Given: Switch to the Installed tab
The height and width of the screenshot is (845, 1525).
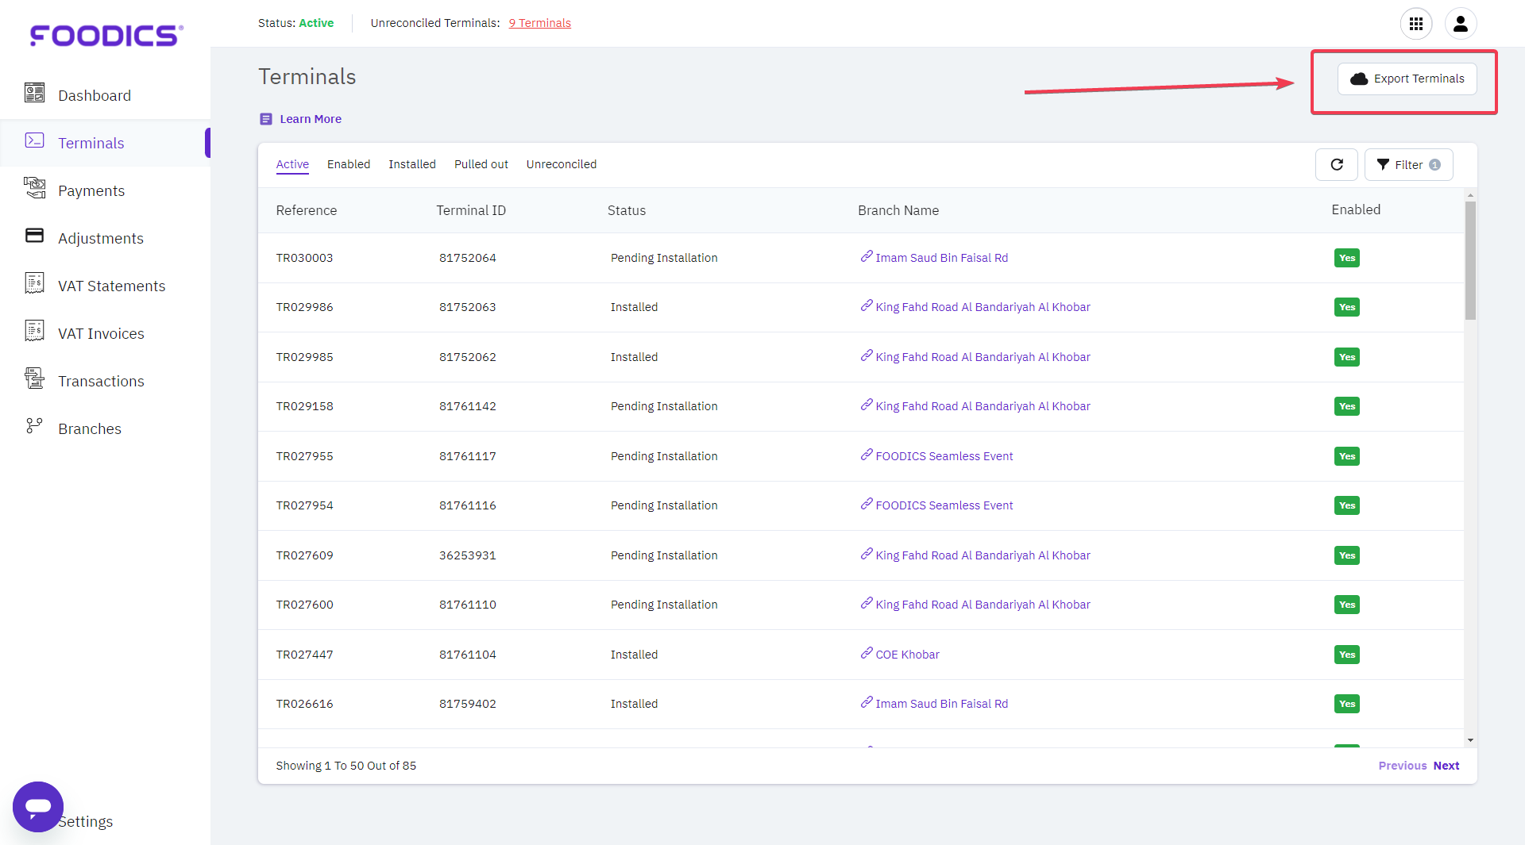Looking at the screenshot, I should pyautogui.click(x=412, y=164).
